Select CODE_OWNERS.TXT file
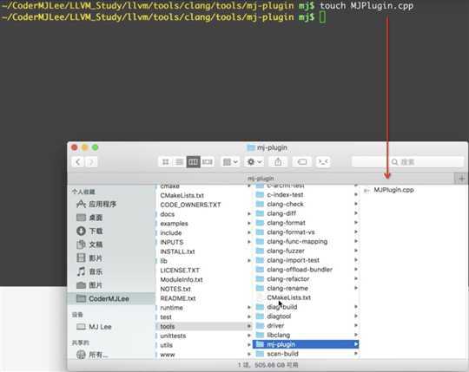The height and width of the screenshot is (372, 469). [190, 205]
